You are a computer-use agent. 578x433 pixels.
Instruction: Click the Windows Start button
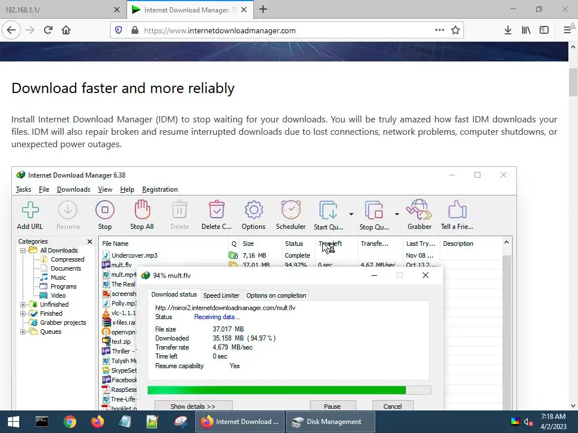14,422
